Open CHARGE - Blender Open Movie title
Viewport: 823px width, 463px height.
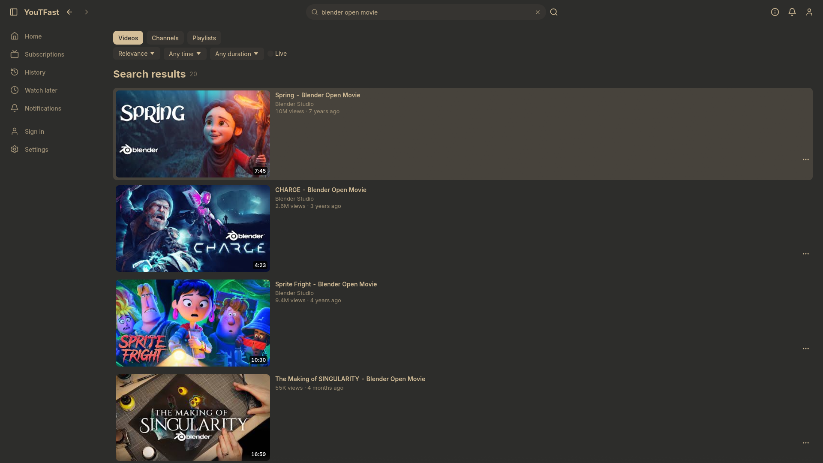click(321, 190)
